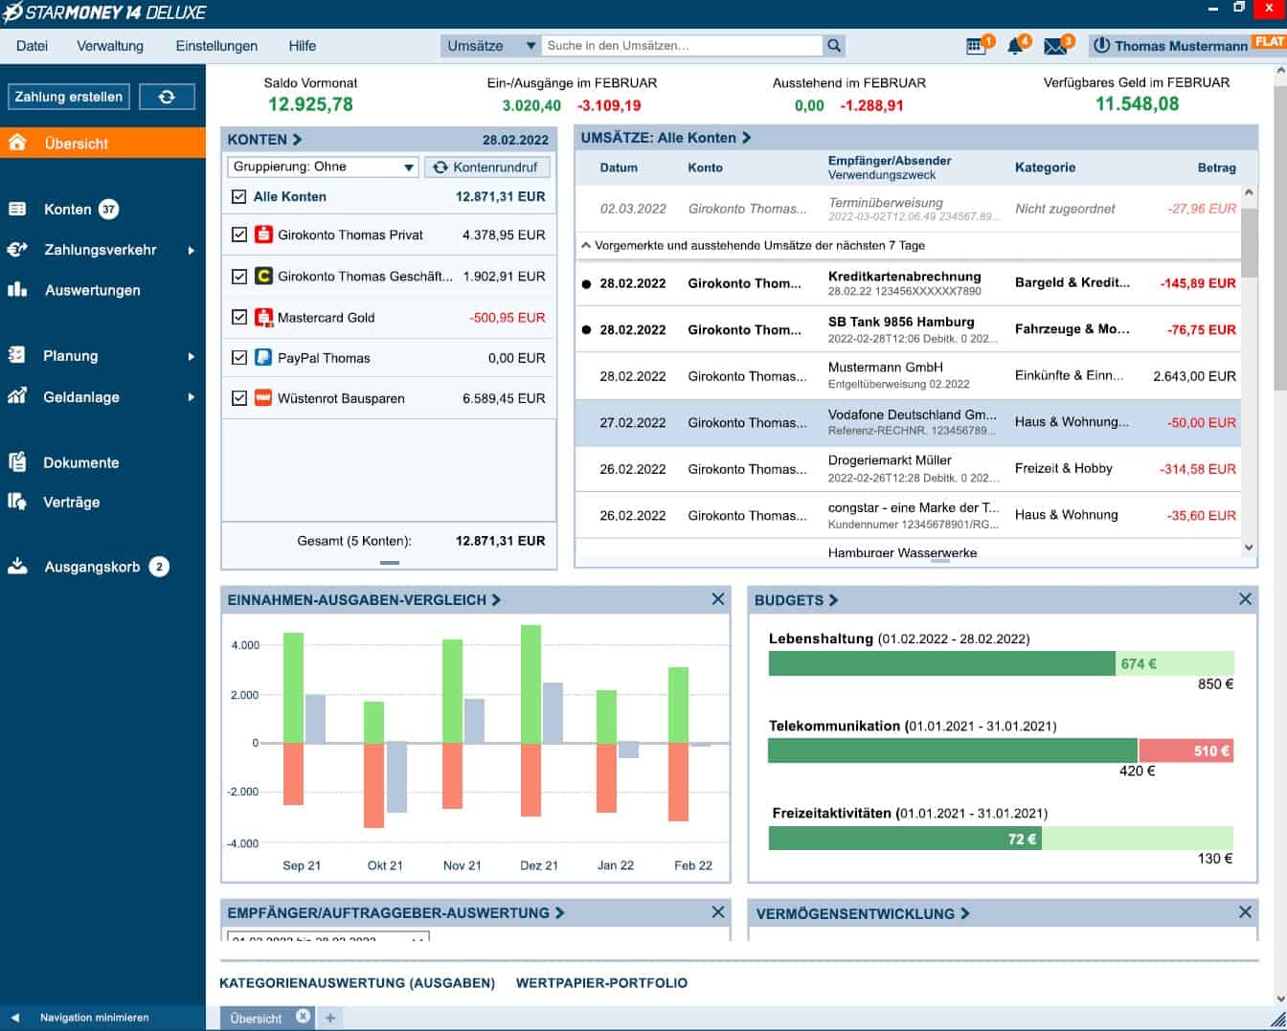
Task: Uncheck the Alle Konten checkbox
Action: click(x=239, y=197)
